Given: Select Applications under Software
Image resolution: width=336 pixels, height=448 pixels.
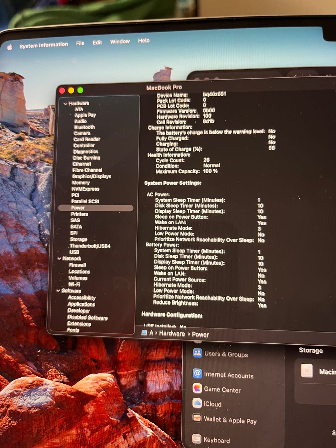Looking at the screenshot, I should coord(81,304).
